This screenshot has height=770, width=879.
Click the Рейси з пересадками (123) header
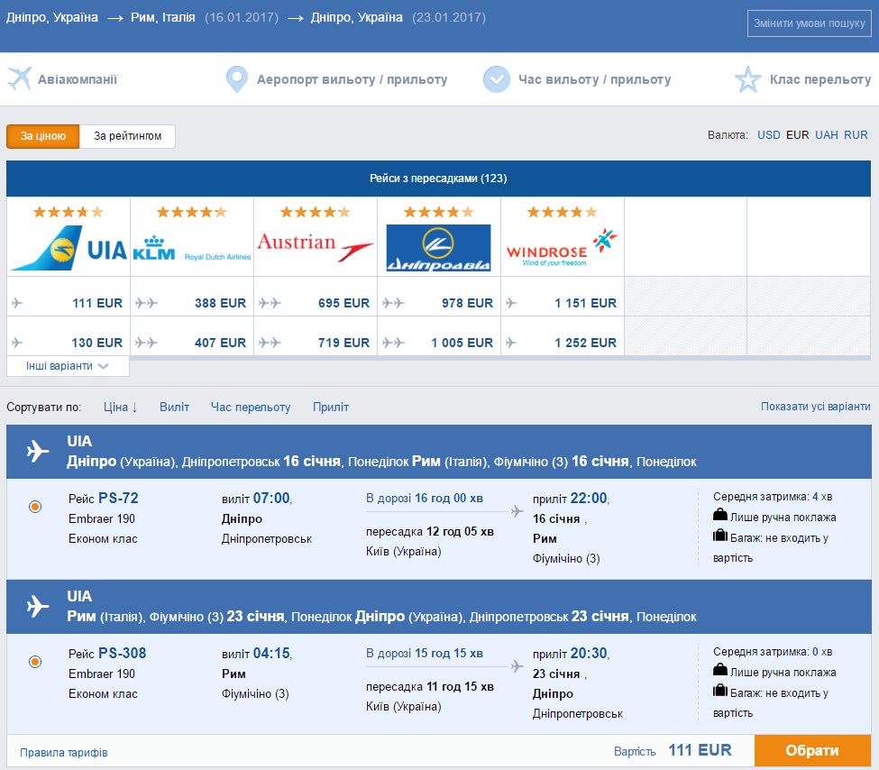point(438,179)
